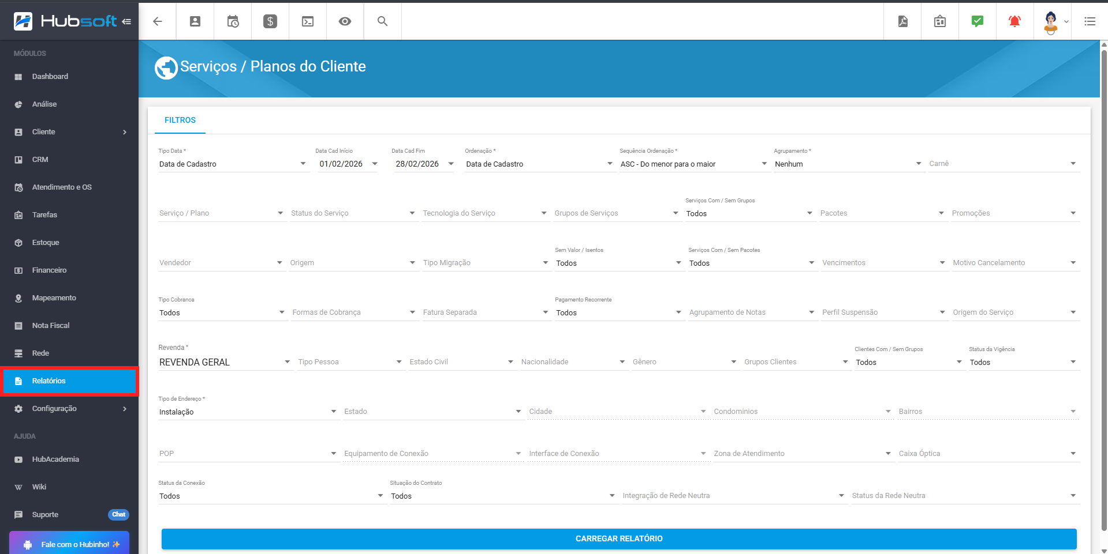1108x554 pixels.
Task: Open the client search person icon
Action: click(x=195, y=21)
